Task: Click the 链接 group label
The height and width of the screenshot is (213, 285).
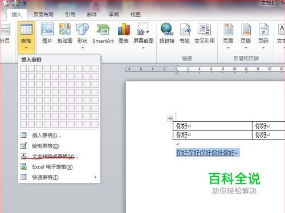Action: tap(187, 58)
